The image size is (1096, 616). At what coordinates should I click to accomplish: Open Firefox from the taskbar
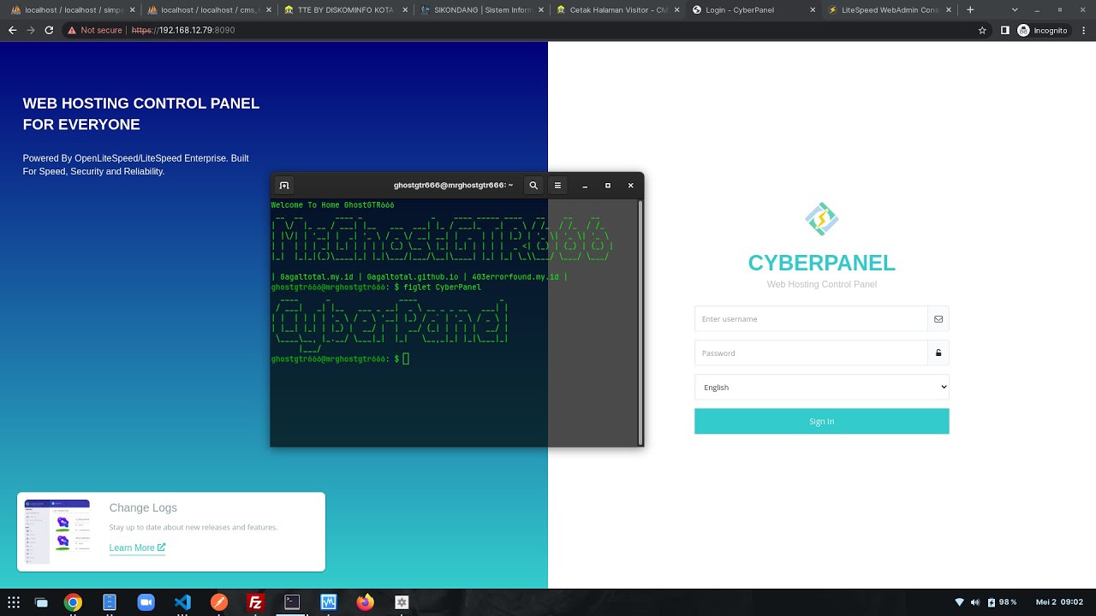[x=365, y=602]
